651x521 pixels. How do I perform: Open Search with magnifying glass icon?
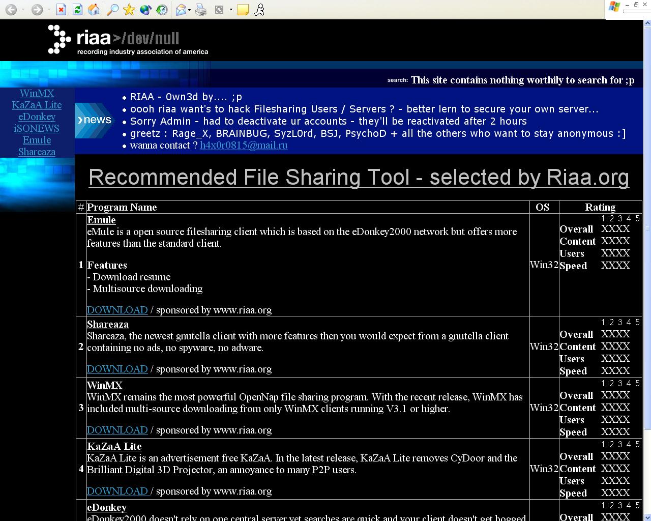click(113, 10)
